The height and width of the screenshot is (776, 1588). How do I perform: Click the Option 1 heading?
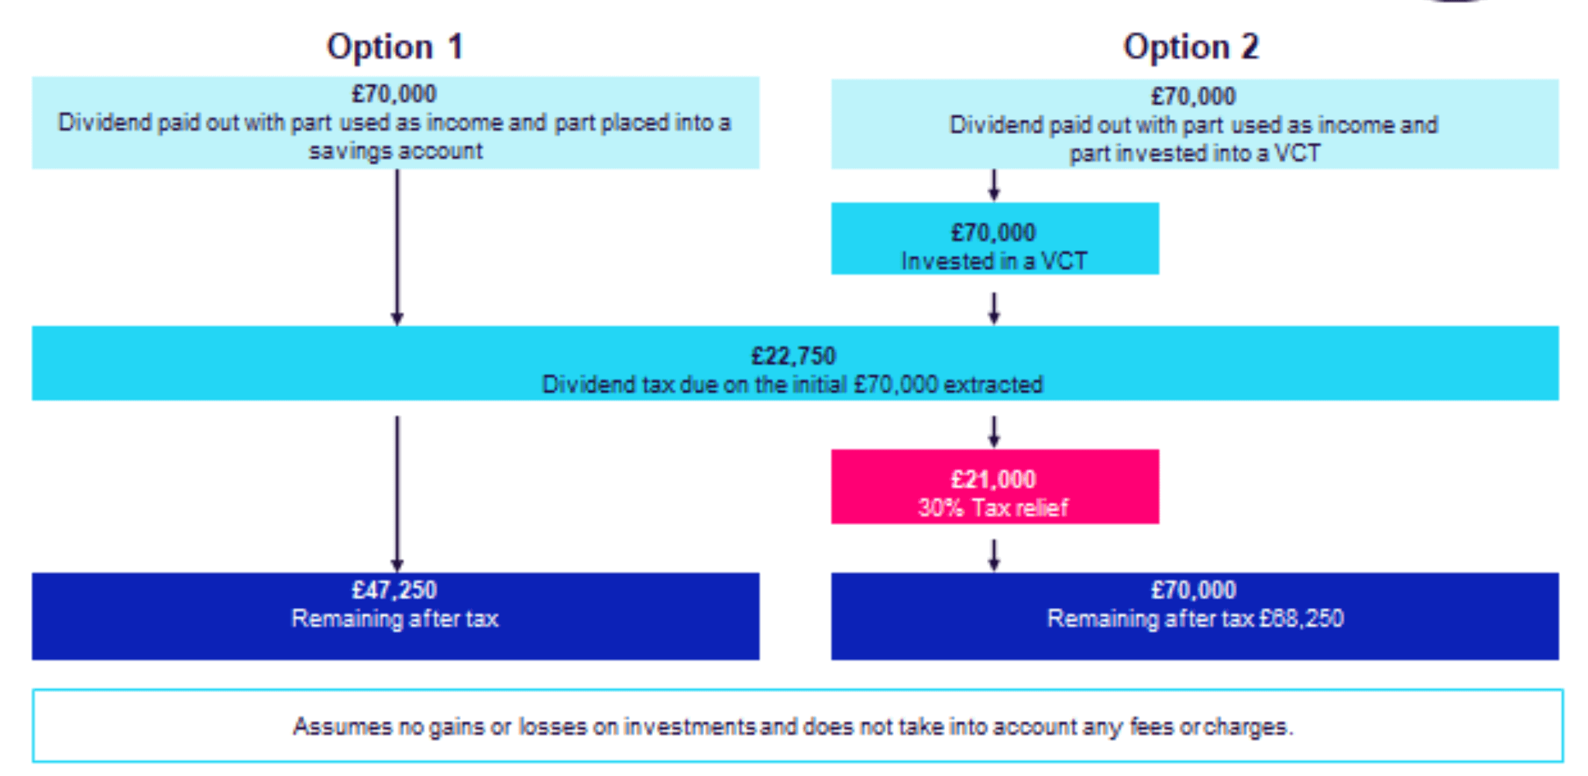point(395,47)
